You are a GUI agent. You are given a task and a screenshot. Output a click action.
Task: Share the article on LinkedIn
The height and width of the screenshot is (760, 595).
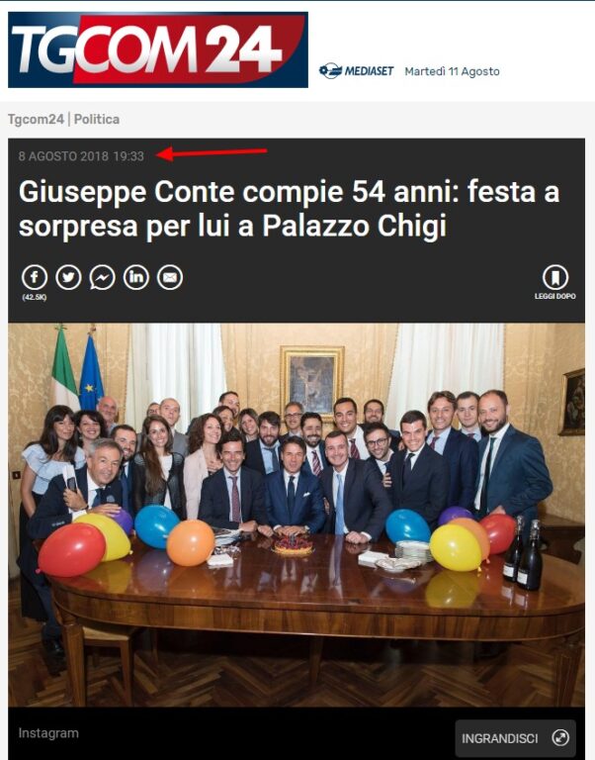click(136, 278)
